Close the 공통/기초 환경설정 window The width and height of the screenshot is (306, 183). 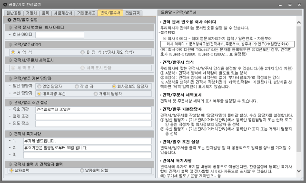pyautogui.click(x=299, y=5)
